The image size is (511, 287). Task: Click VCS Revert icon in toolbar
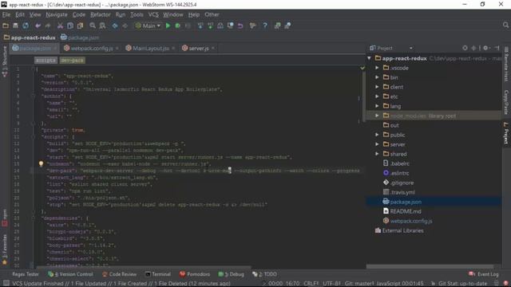click(240, 26)
